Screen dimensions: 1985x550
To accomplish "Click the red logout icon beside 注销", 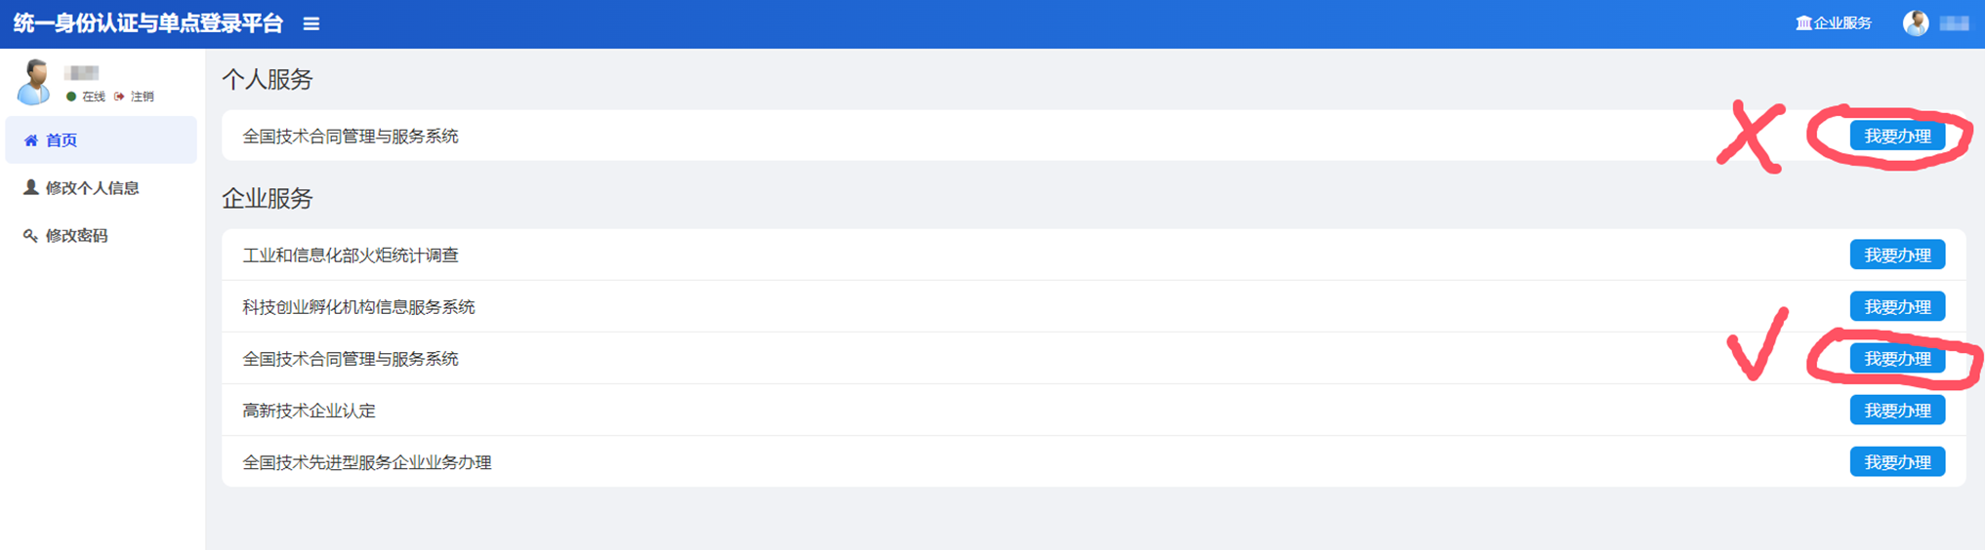I will click(x=120, y=97).
